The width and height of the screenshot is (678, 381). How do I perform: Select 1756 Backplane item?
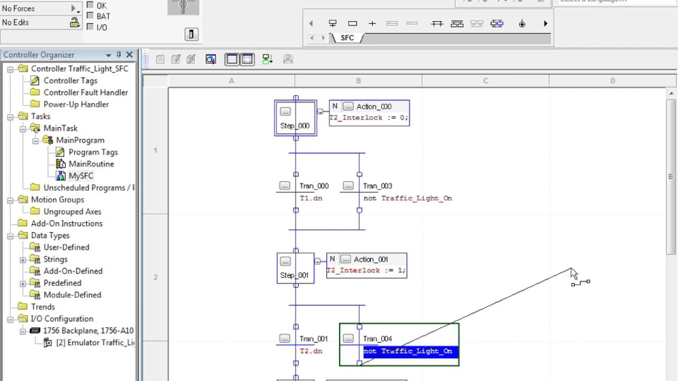click(x=88, y=331)
